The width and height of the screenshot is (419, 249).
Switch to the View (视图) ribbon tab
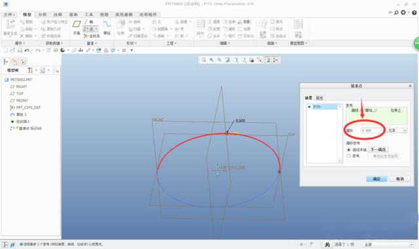click(x=104, y=14)
